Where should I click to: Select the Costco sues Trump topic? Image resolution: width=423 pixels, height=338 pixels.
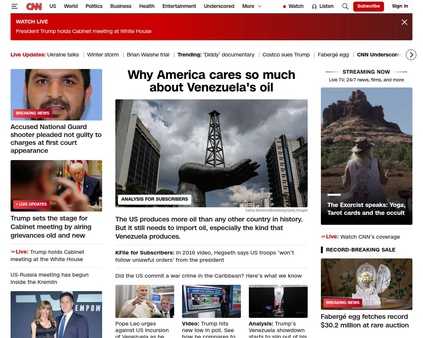[x=286, y=55]
